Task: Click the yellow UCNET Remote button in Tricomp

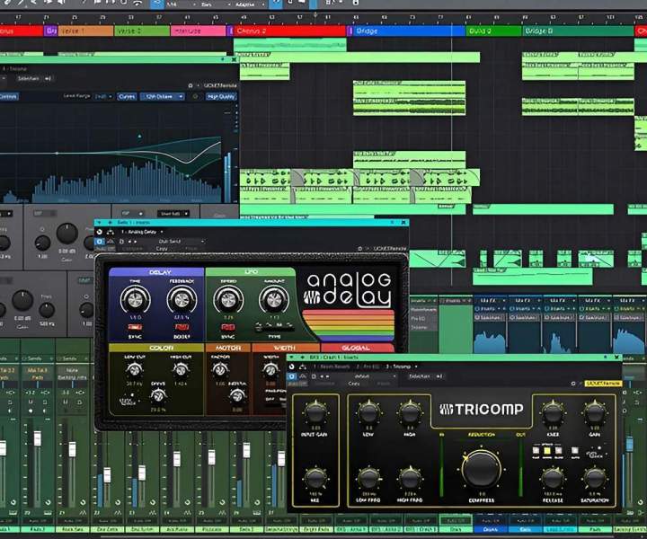Action: pos(603,384)
